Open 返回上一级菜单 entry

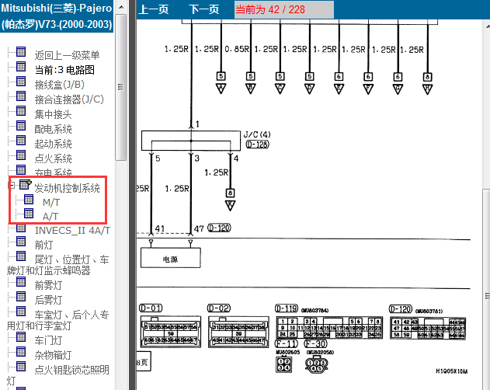tap(67, 55)
